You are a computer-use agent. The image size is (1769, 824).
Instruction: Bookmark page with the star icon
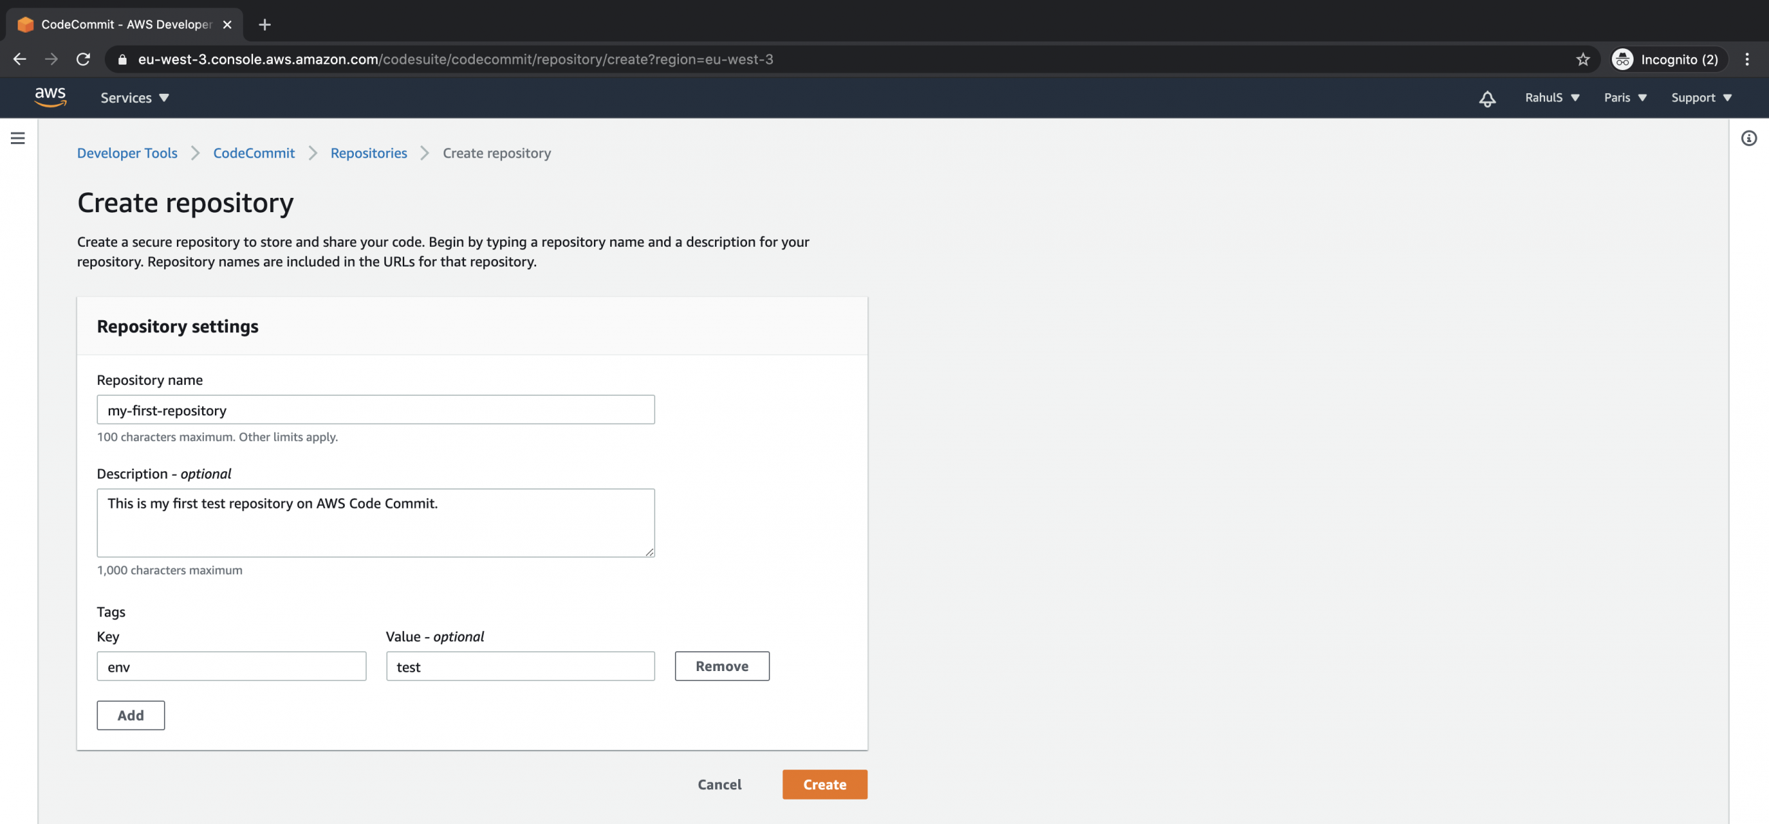coord(1582,59)
